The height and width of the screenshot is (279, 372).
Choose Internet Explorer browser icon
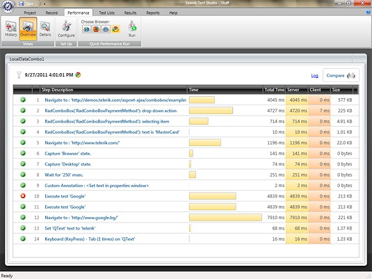(87, 29)
